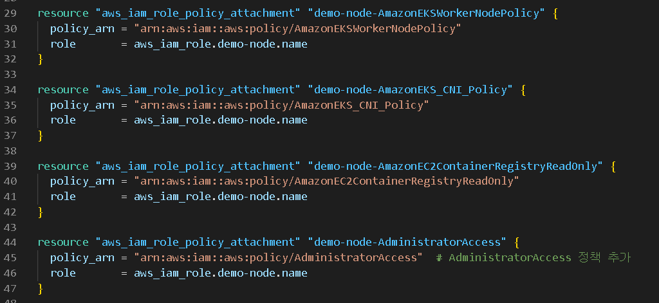Click "aws_iam_role.demo-node.name" on line 31

click(221, 44)
